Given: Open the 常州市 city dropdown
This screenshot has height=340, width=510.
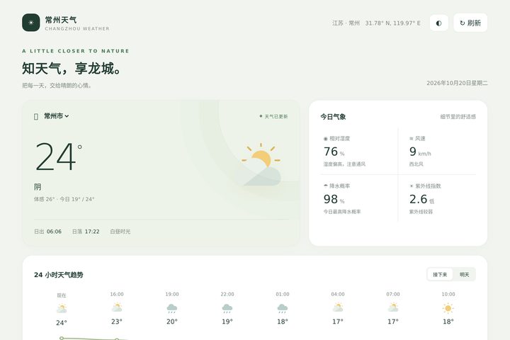Looking at the screenshot, I should [56, 116].
